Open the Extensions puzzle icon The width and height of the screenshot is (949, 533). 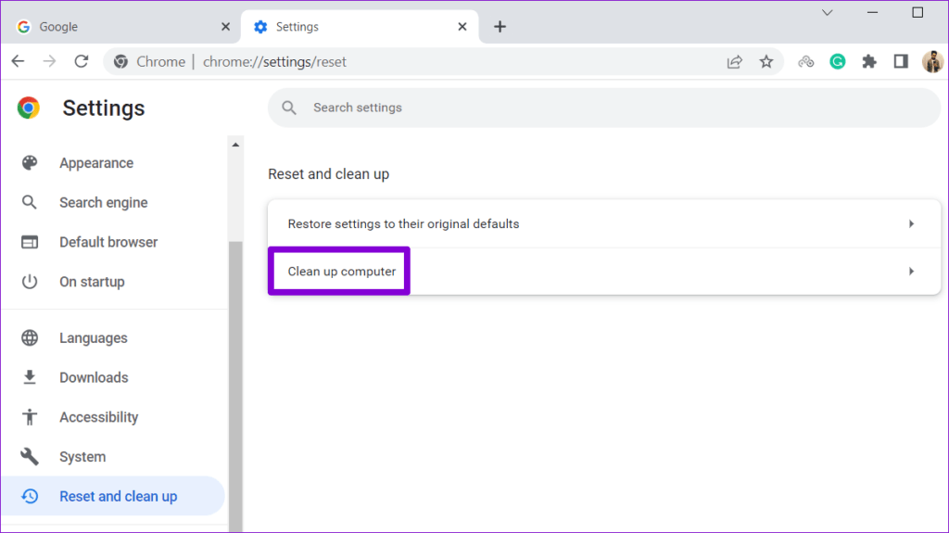(x=869, y=62)
